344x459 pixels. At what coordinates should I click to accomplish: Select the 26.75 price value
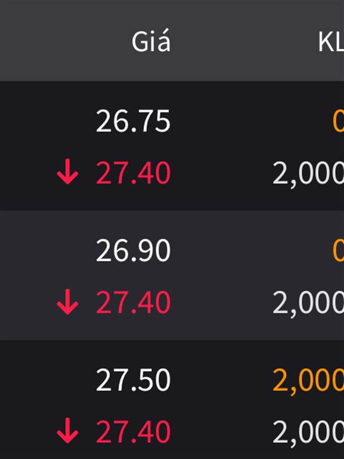coord(133,122)
